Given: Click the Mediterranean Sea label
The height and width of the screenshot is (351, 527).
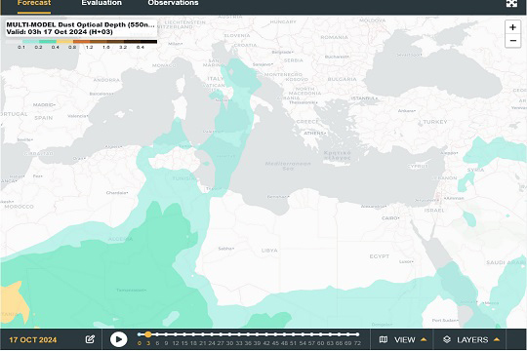Looking at the screenshot, I should 288,166.
